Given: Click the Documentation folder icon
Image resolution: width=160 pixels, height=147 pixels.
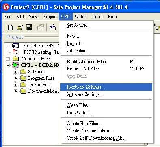Looking at the screenshot, I should tap(23, 91).
